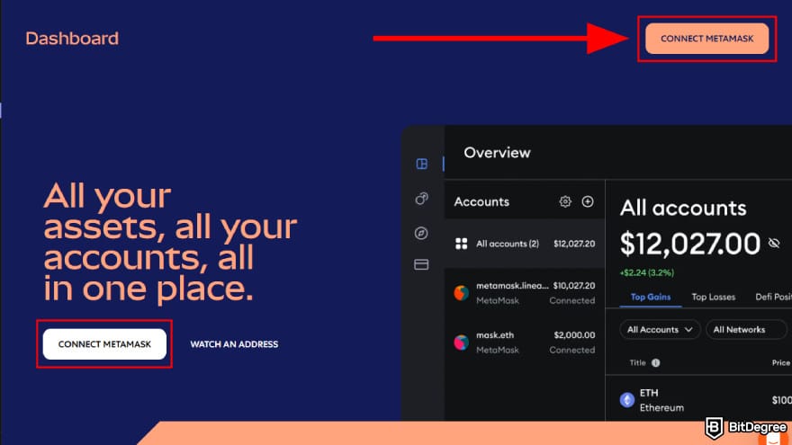Select the metamask.linea account row
792x445 pixels.
525,293
